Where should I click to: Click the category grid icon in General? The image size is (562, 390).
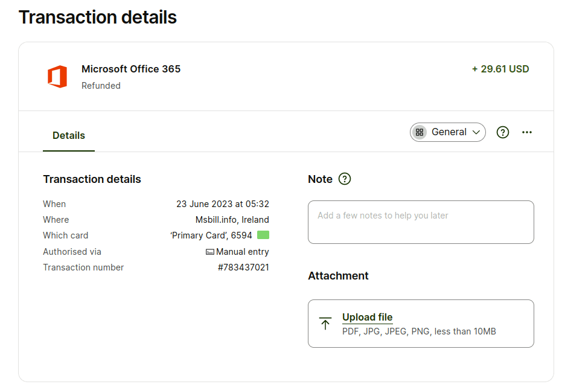click(420, 132)
